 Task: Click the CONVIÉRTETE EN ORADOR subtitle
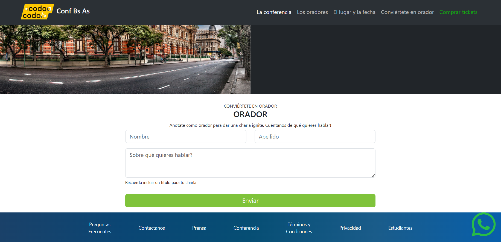[x=250, y=106]
